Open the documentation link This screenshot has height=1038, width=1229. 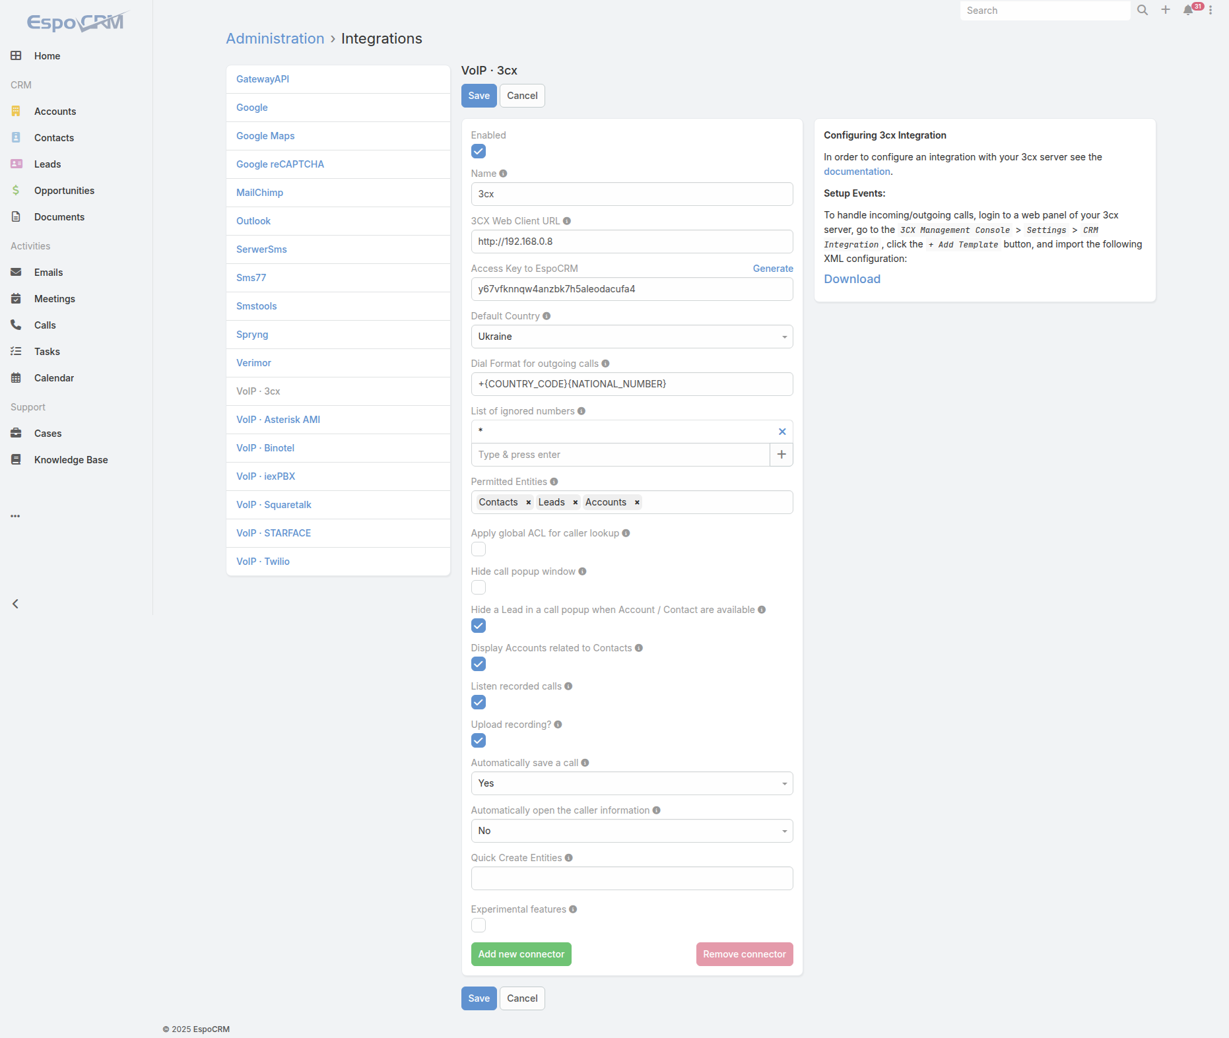coord(857,172)
